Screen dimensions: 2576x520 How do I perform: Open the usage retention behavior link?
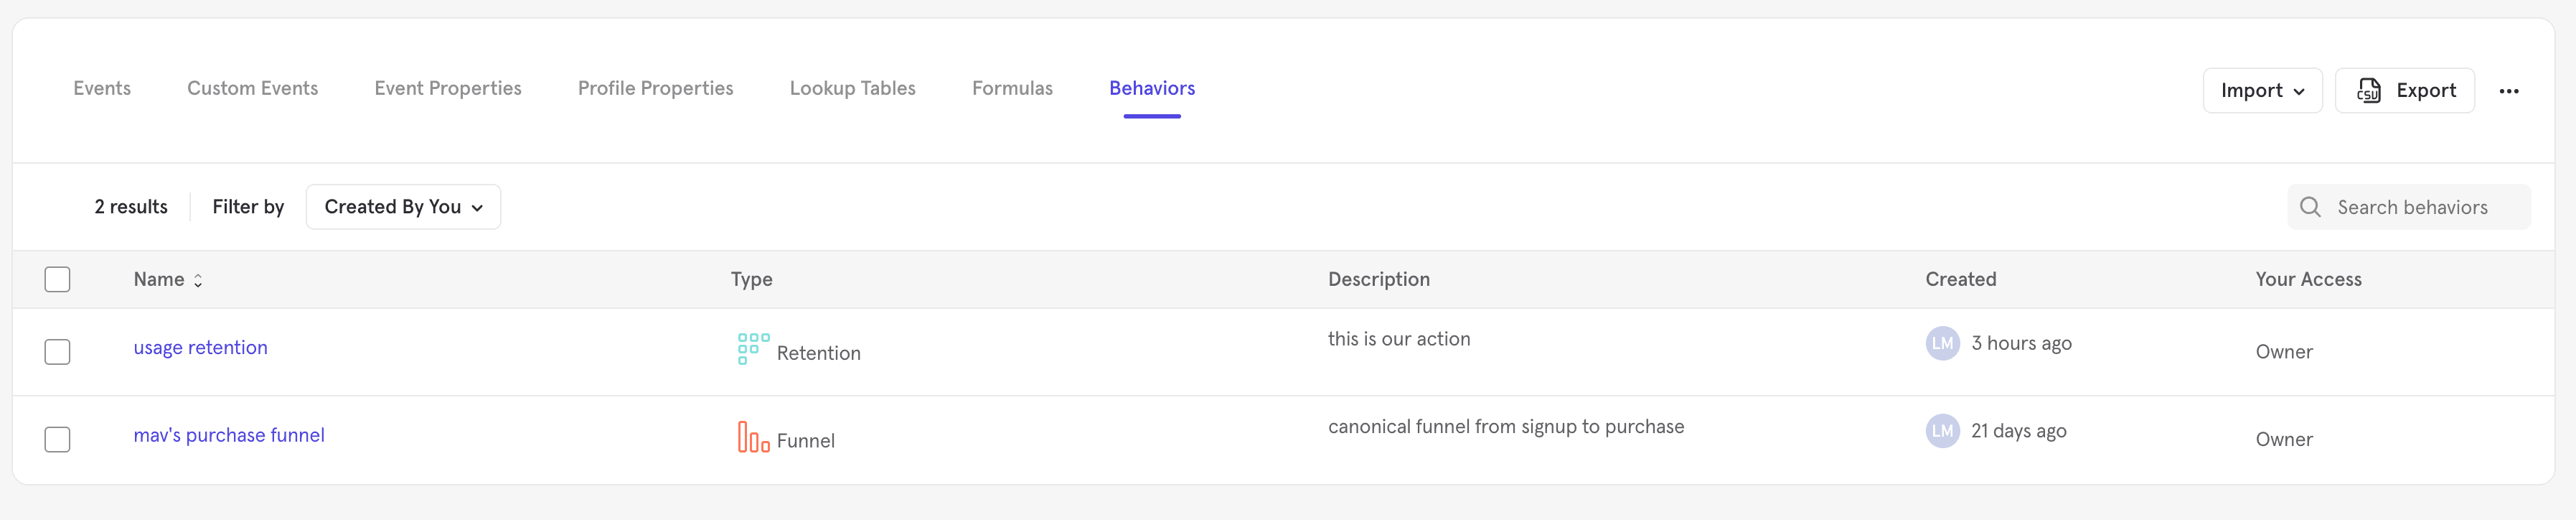(x=200, y=347)
